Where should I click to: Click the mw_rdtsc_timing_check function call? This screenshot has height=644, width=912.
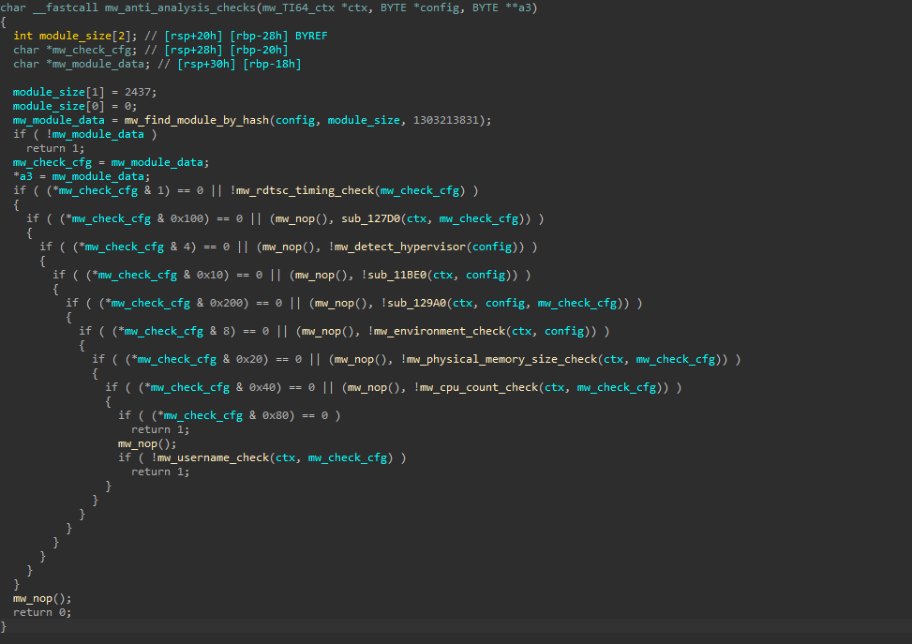[306, 190]
